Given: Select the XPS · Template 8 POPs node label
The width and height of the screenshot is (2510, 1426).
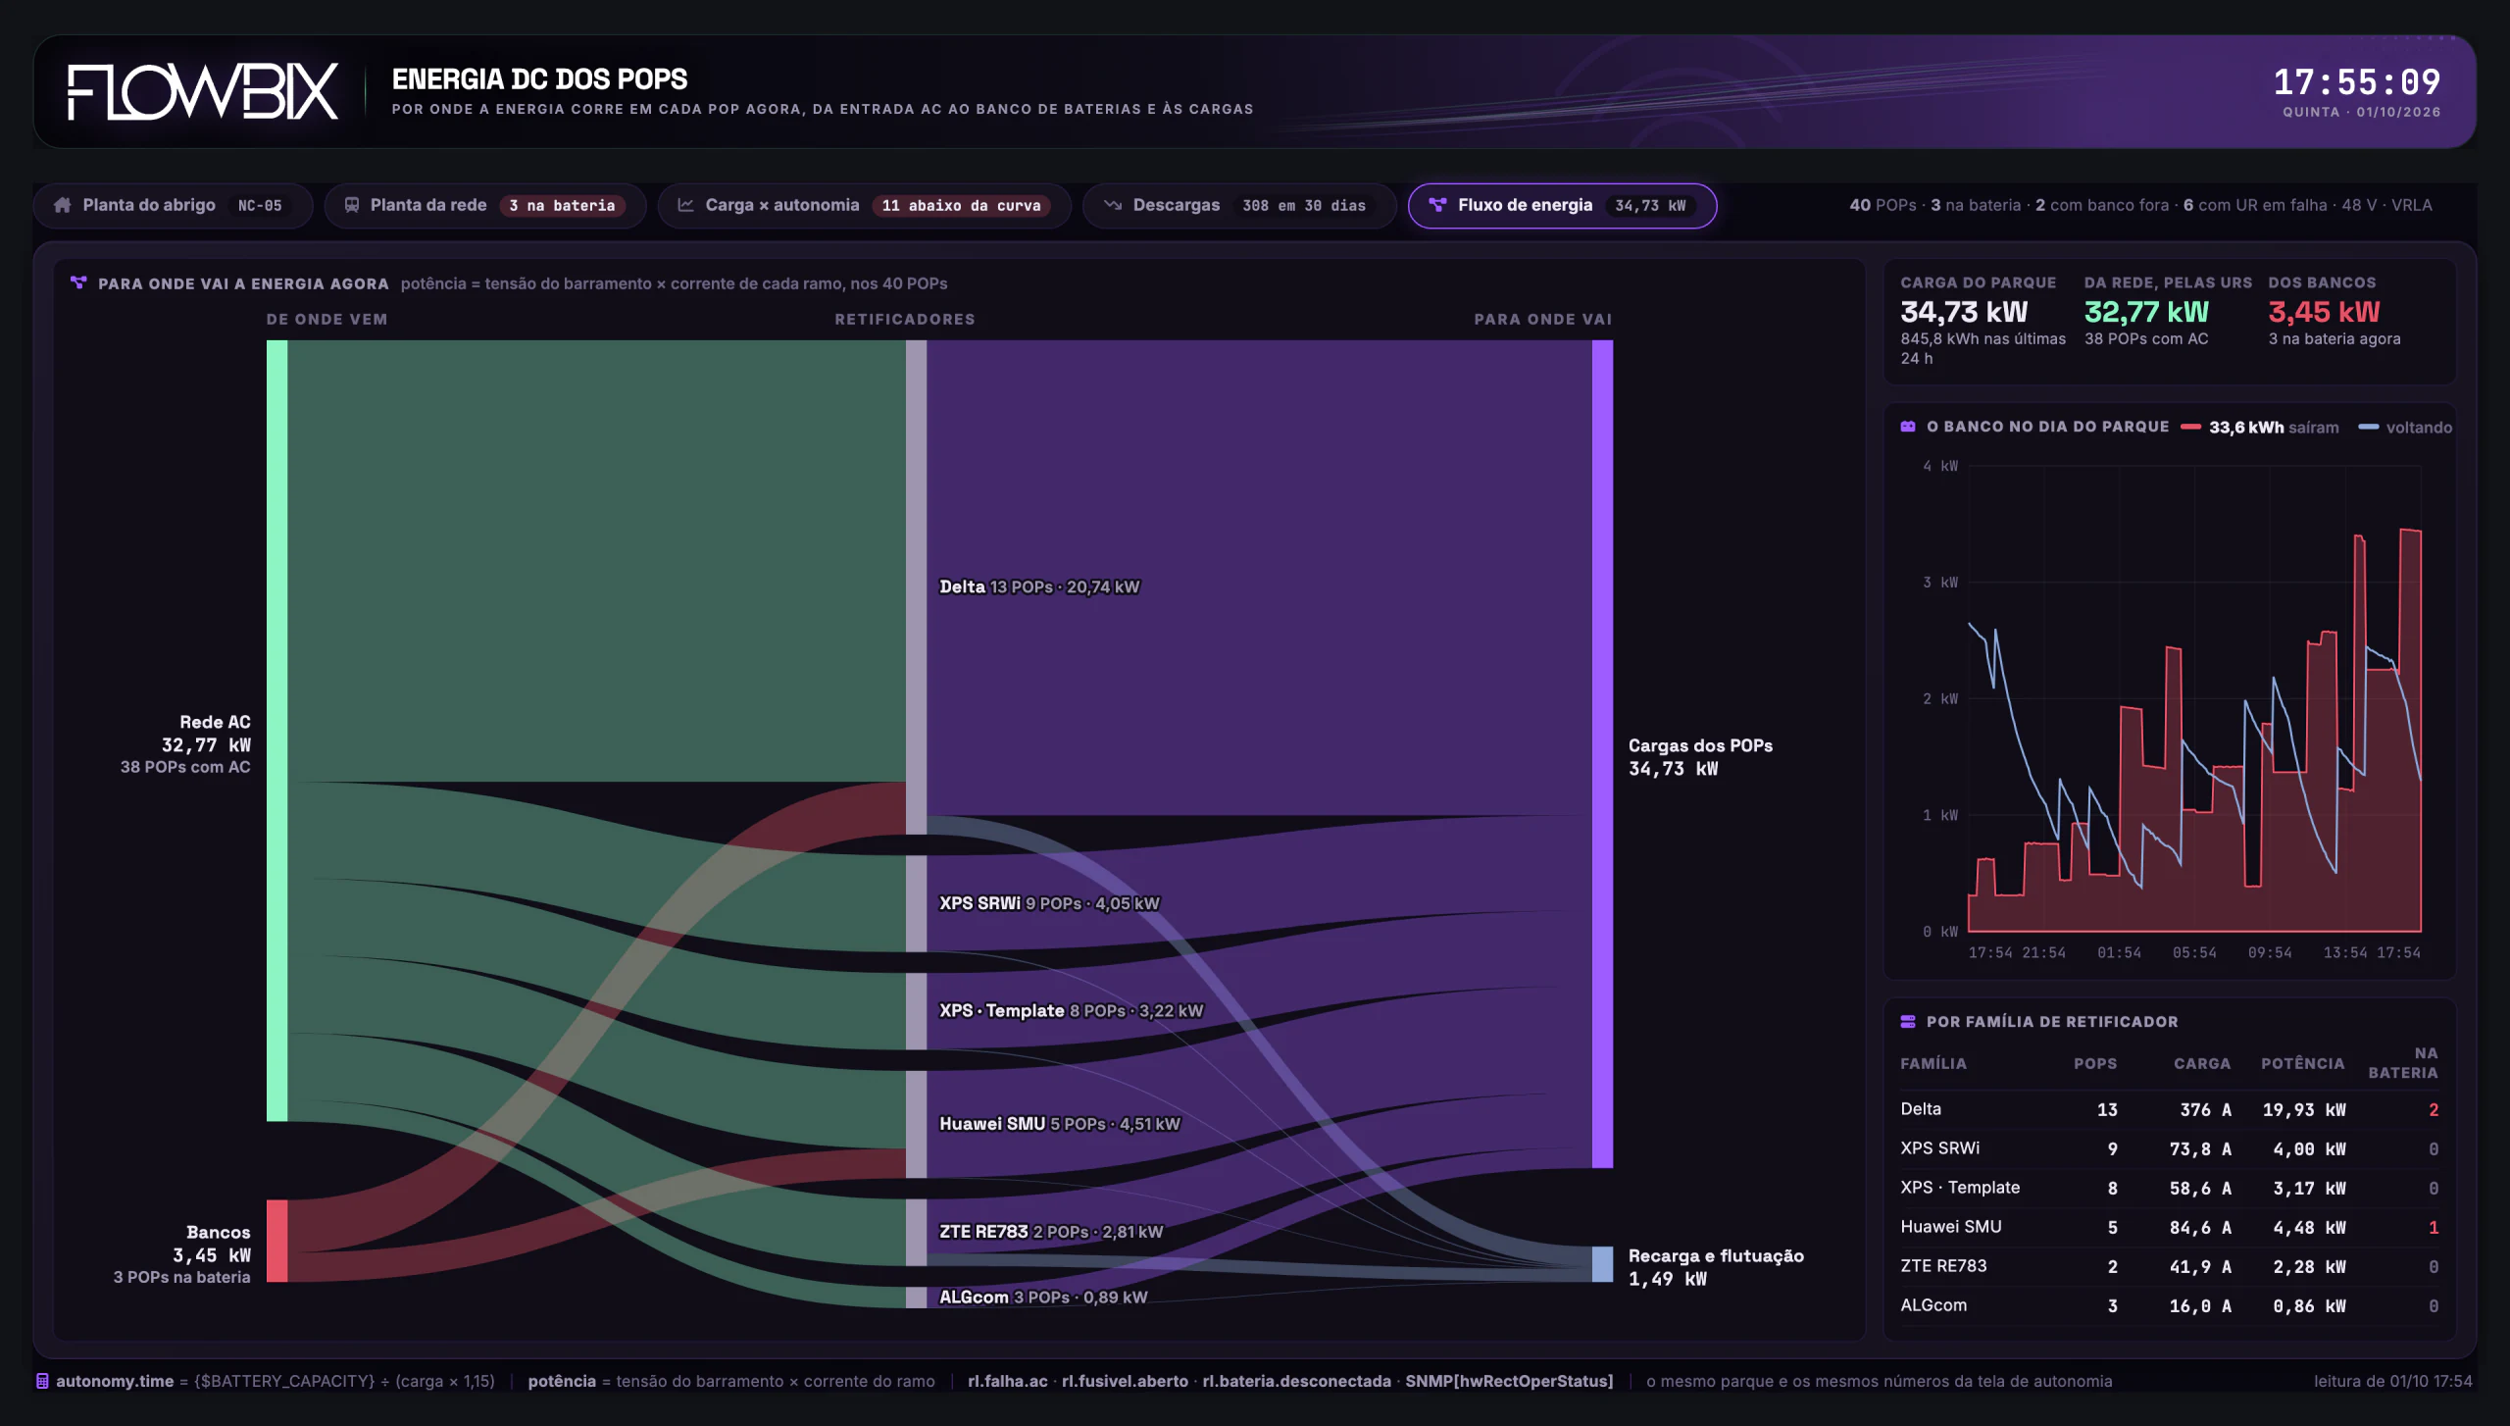Looking at the screenshot, I should (1071, 1011).
